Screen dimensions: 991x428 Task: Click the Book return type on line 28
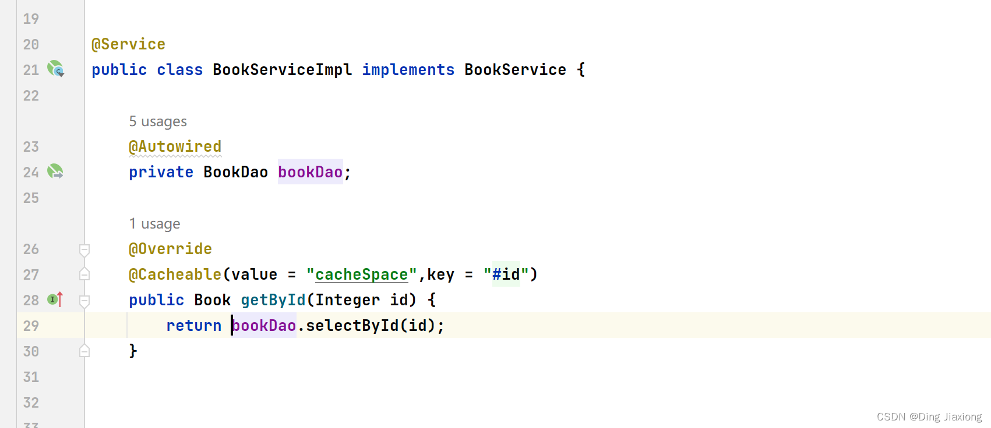click(213, 300)
